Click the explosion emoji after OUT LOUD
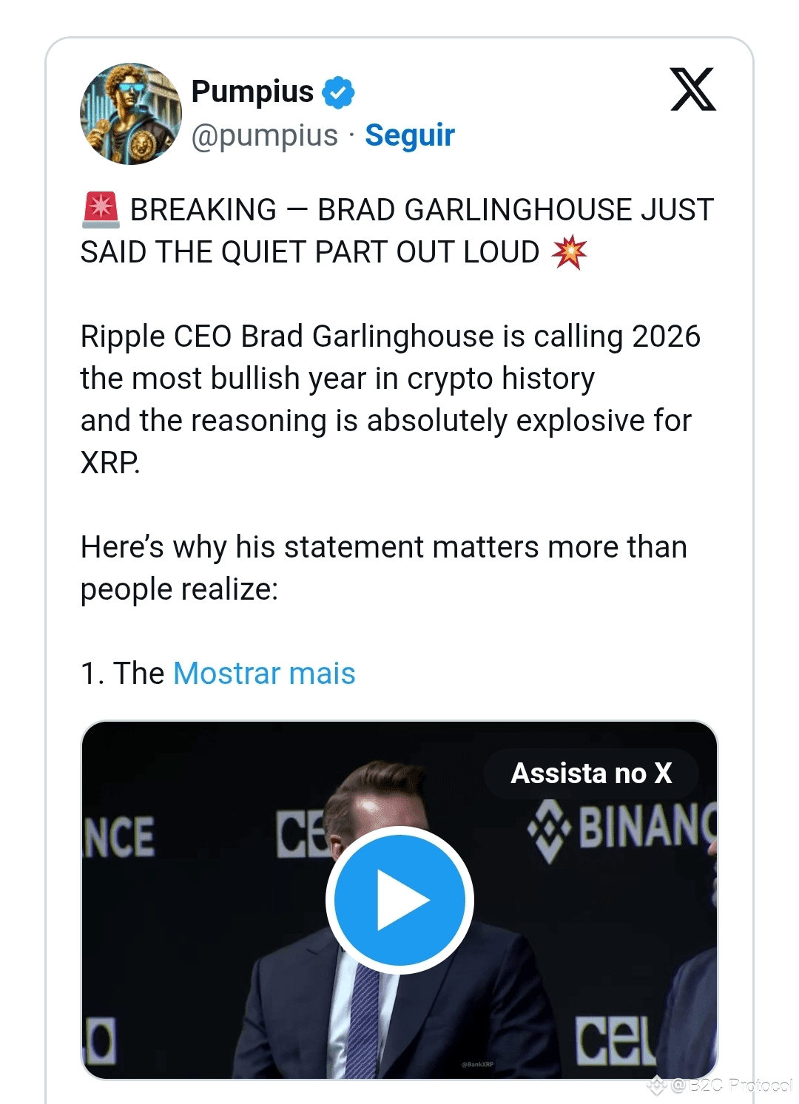The width and height of the screenshot is (799, 1104). click(569, 252)
